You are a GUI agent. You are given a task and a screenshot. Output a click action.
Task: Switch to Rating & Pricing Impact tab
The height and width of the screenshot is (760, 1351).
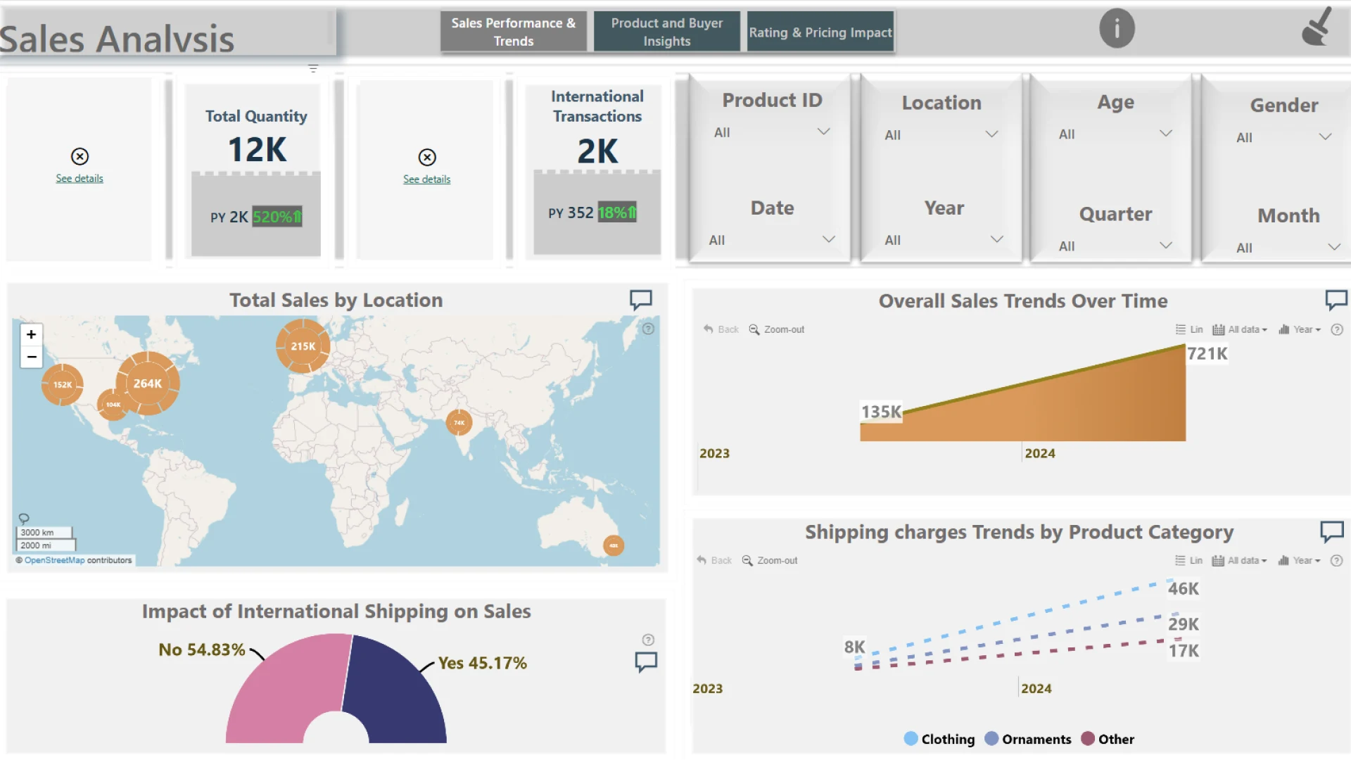(x=820, y=32)
